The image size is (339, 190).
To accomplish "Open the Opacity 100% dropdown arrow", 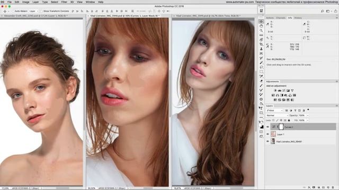I will pyautogui.click(x=307, y=116).
